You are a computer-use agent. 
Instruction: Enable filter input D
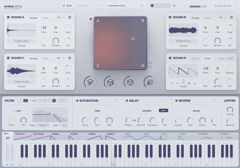[54, 101]
